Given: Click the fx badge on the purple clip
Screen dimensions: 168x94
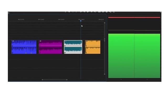Looking at the screenshot, I should (x=40, y=41).
